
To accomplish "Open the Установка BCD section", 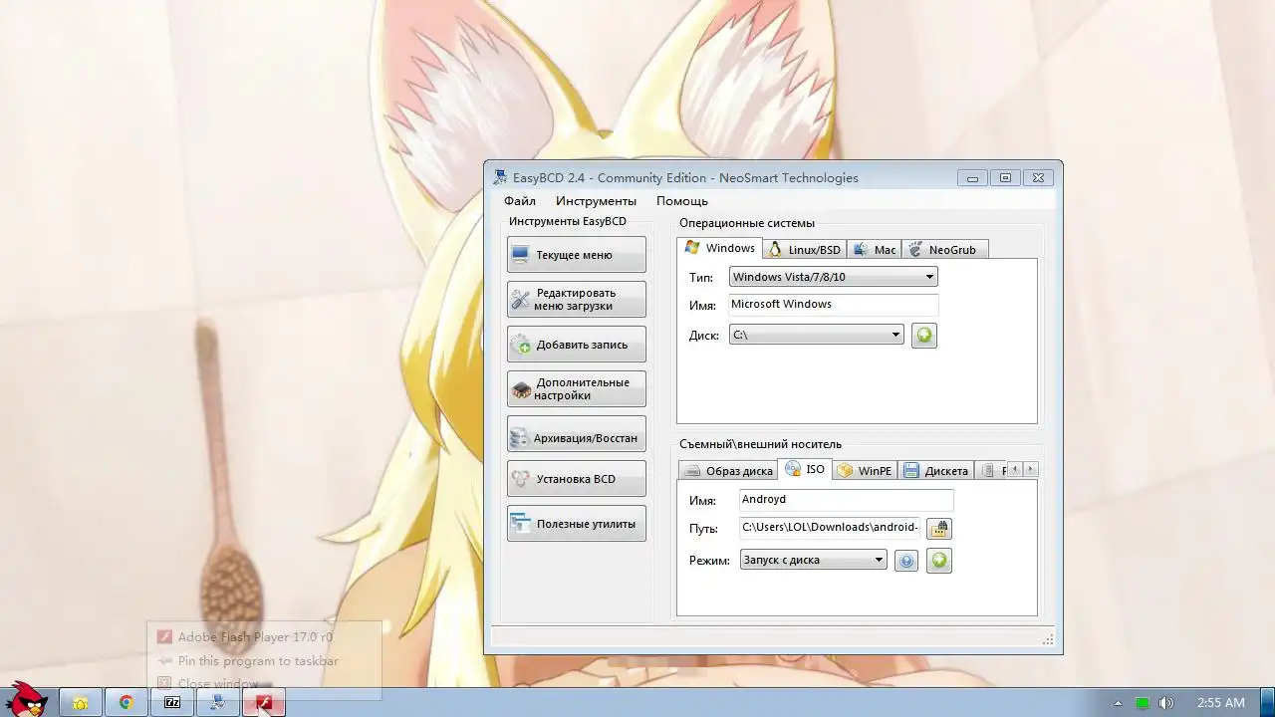I will [x=576, y=479].
